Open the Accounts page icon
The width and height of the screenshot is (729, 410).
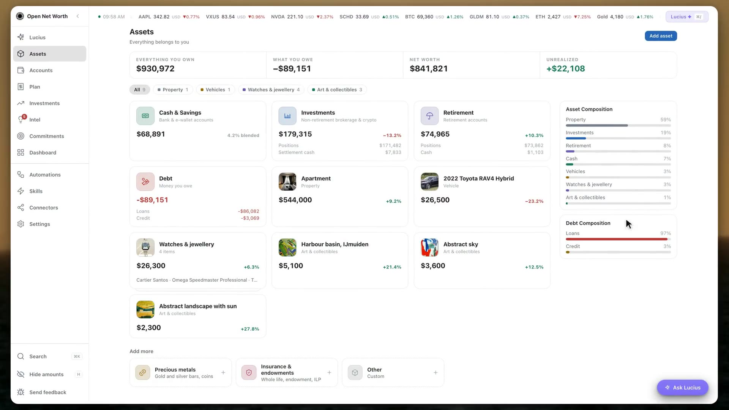(21, 70)
